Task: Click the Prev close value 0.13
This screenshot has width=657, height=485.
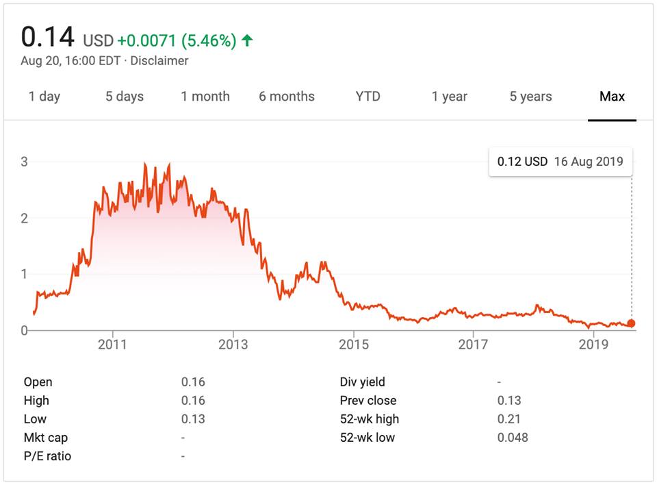Action: 509,400
